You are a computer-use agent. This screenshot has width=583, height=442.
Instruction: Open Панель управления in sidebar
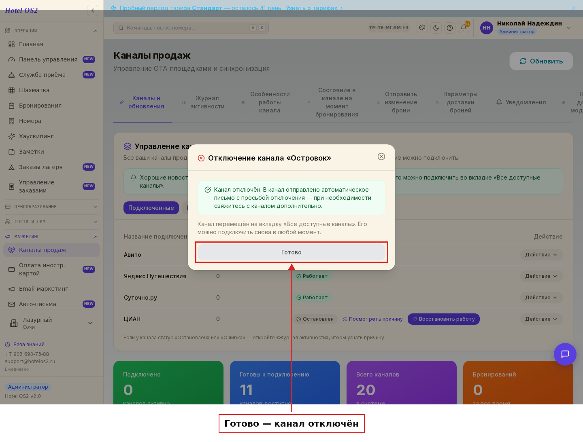point(51,59)
